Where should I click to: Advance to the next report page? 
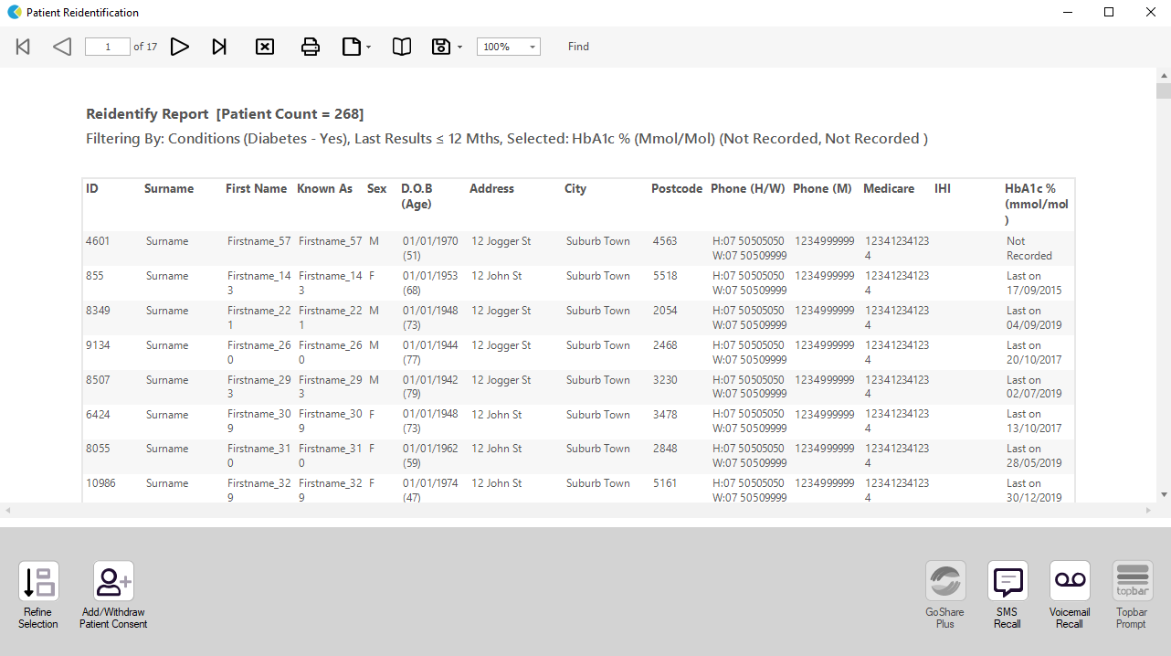[x=180, y=47]
